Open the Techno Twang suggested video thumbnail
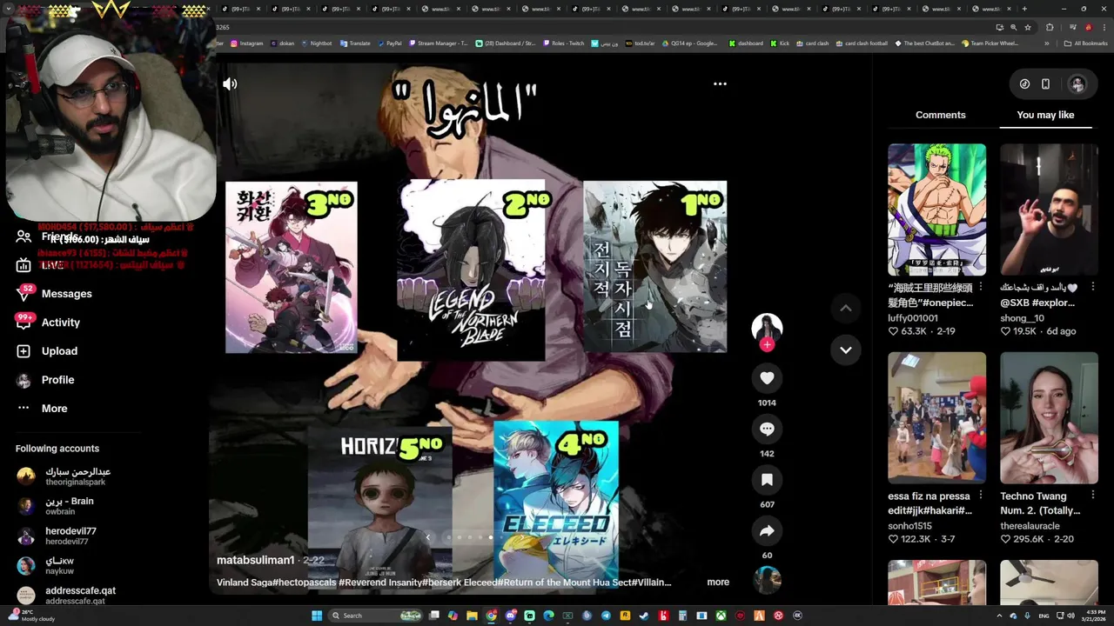This screenshot has height=626, width=1114. (x=1049, y=417)
